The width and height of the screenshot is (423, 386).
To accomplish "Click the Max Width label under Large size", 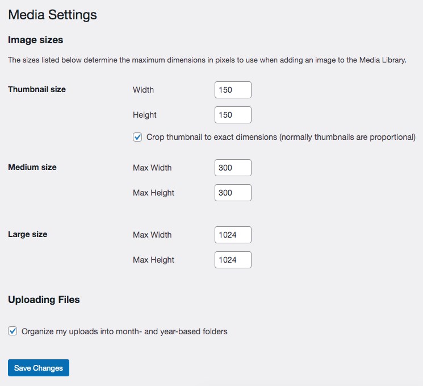I will pyautogui.click(x=152, y=235).
